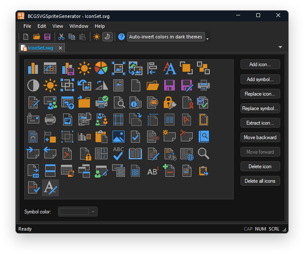Viewport: 304px width, 254px height.
Task: Select the document with padlock icon
Action: click(x=85, y=154)
